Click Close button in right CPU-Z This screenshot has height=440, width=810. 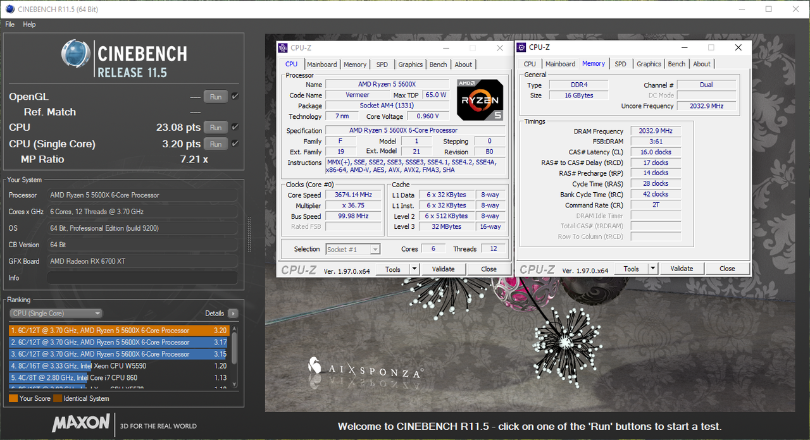tap(727, 269)
